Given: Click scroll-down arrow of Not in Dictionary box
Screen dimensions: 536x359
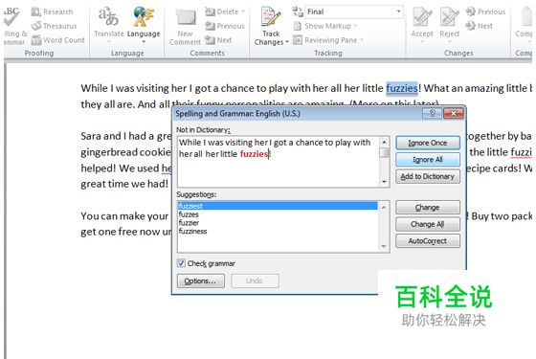Looking at the screenshot, I should 384,182.
